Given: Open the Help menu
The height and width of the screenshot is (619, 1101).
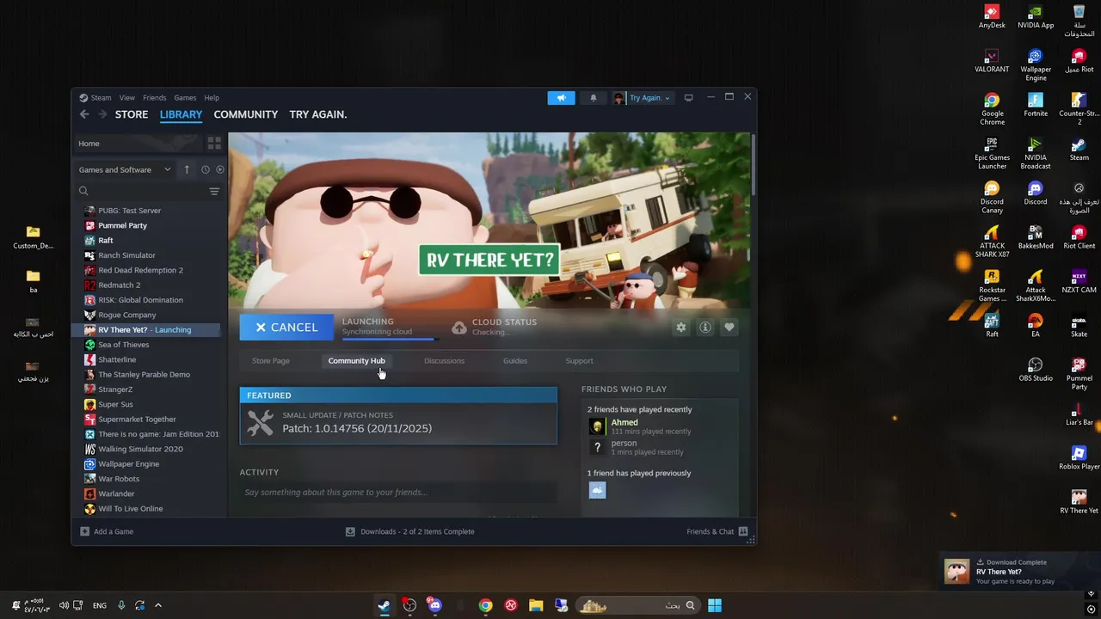Looking at the screenshot, I should click(x=212, y=98).
